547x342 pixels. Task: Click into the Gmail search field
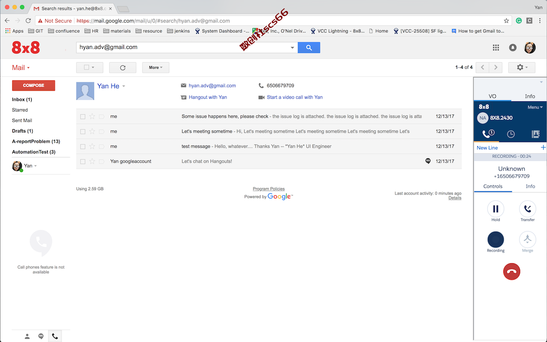(x=182, y=47)
